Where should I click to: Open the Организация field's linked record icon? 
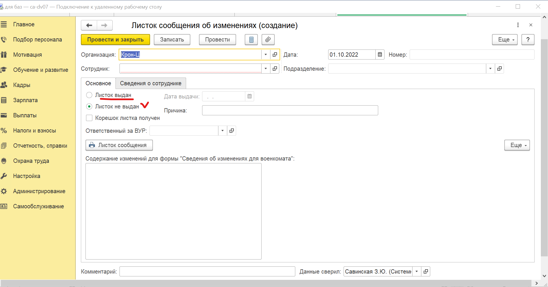pyautogui.click(x=275, y=55)
